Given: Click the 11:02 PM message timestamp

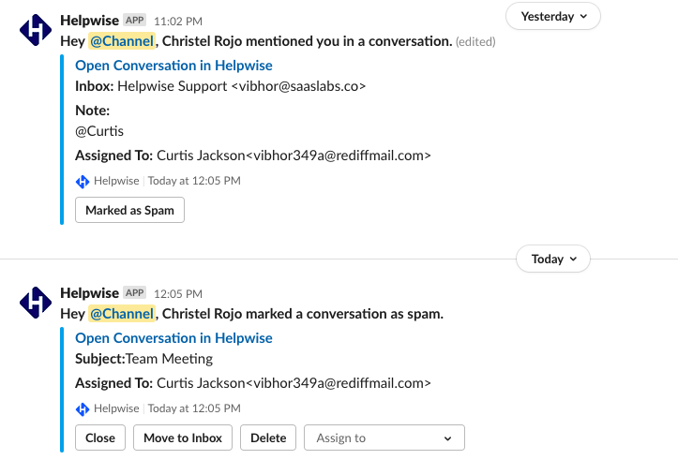Looking at the screenshot, I should (x=177, y=21).
